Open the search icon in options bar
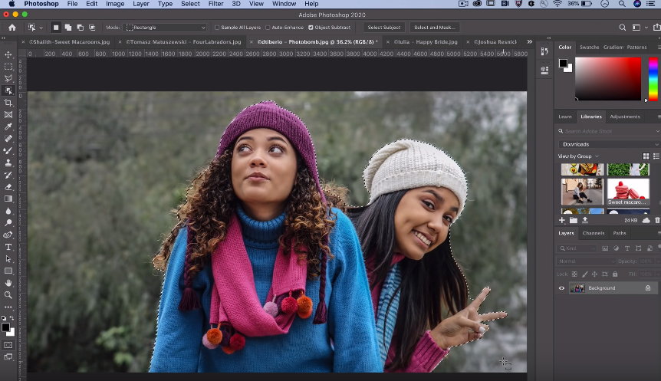The width and height of the screenshot is (661, 381). pyautogui.click(x=622, y=28)
